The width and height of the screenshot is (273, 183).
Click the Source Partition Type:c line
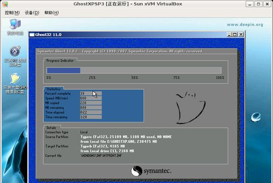click(126, 137)
